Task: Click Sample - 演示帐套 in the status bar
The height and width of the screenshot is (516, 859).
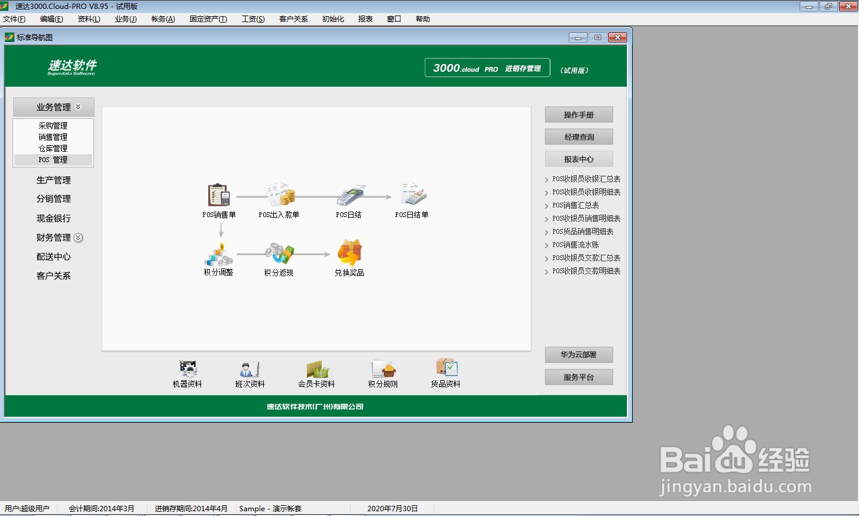Action: pyautogui.click(x=270, y=509)
